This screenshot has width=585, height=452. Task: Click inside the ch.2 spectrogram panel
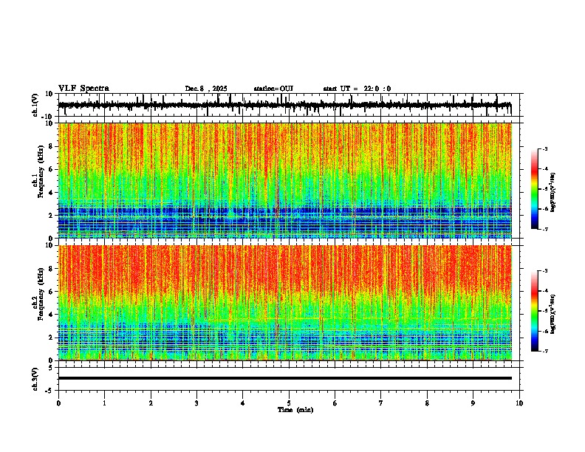(285, 303)
